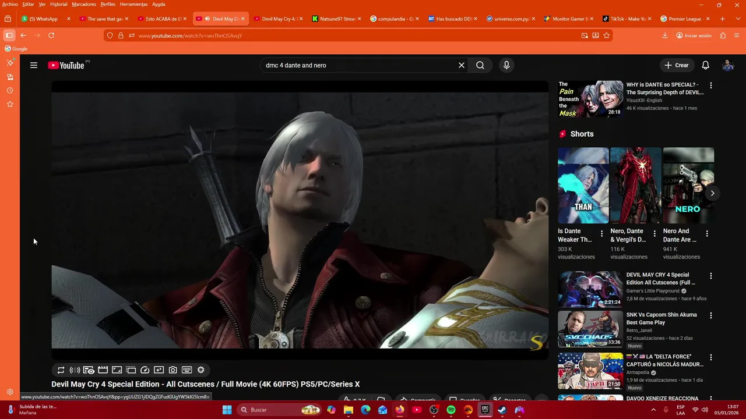746x419 pixels.
Task: Toggle the volume boost icon under the player
Action: click(x=75, y=370)
